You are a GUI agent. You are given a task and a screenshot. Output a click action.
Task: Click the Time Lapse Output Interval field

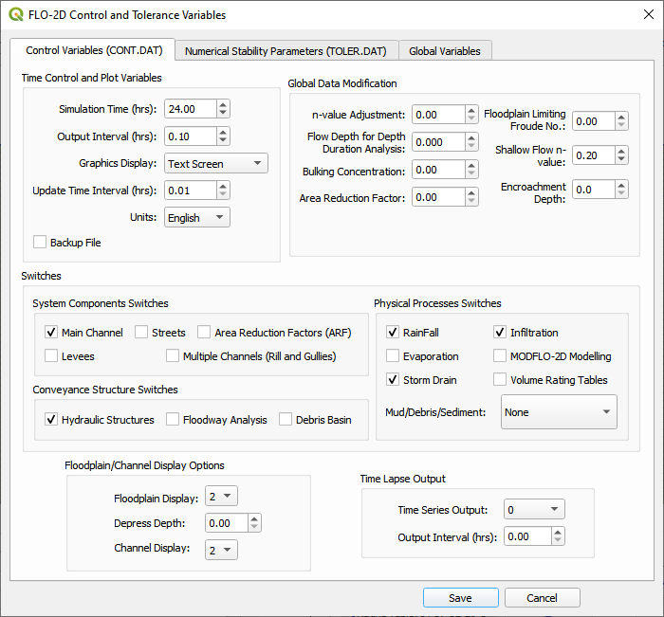[x=527, y=536]
